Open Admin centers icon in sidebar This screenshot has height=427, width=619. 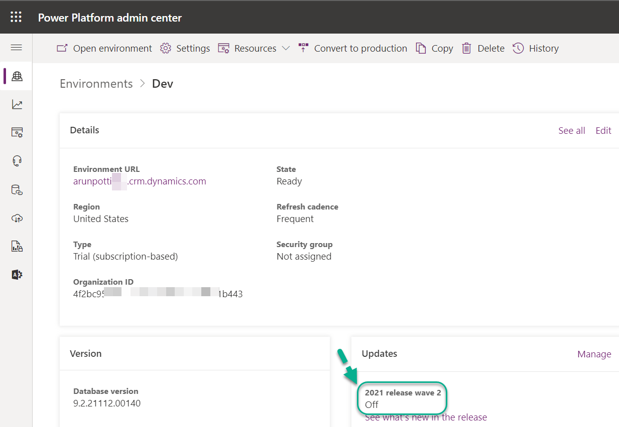(x=17, y=275)
